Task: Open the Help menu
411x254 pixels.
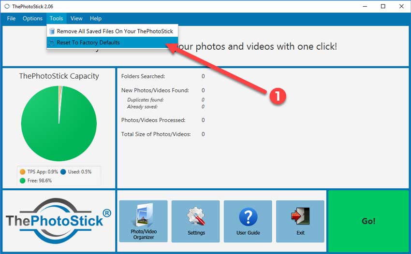Action: pyautogui.click(x=96, y=18)
